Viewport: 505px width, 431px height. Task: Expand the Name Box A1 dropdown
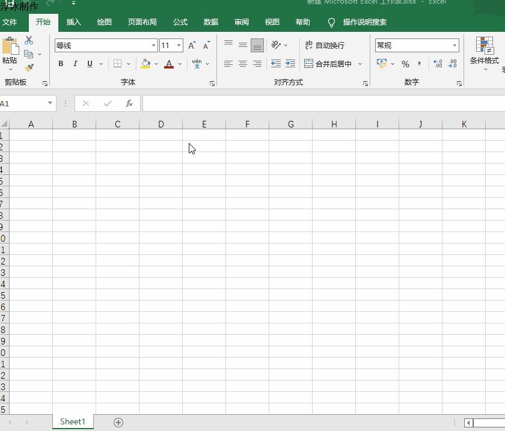[50, 103]
